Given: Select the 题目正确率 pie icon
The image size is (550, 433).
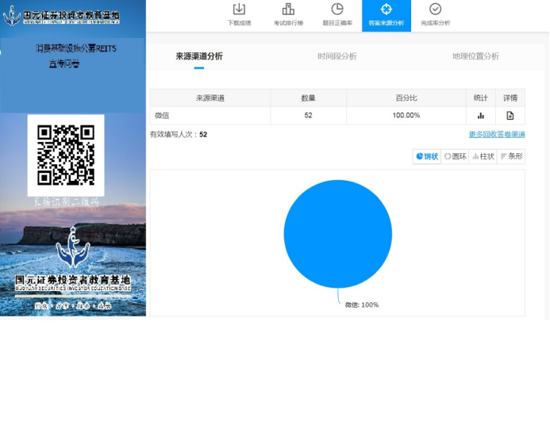Looking at the screenshot, I should tap(337, 10).
